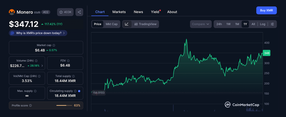Screen dimensions: 286x117
Task: Expand the Volume (24h) details chevron
Action: (x=42, y=65)
